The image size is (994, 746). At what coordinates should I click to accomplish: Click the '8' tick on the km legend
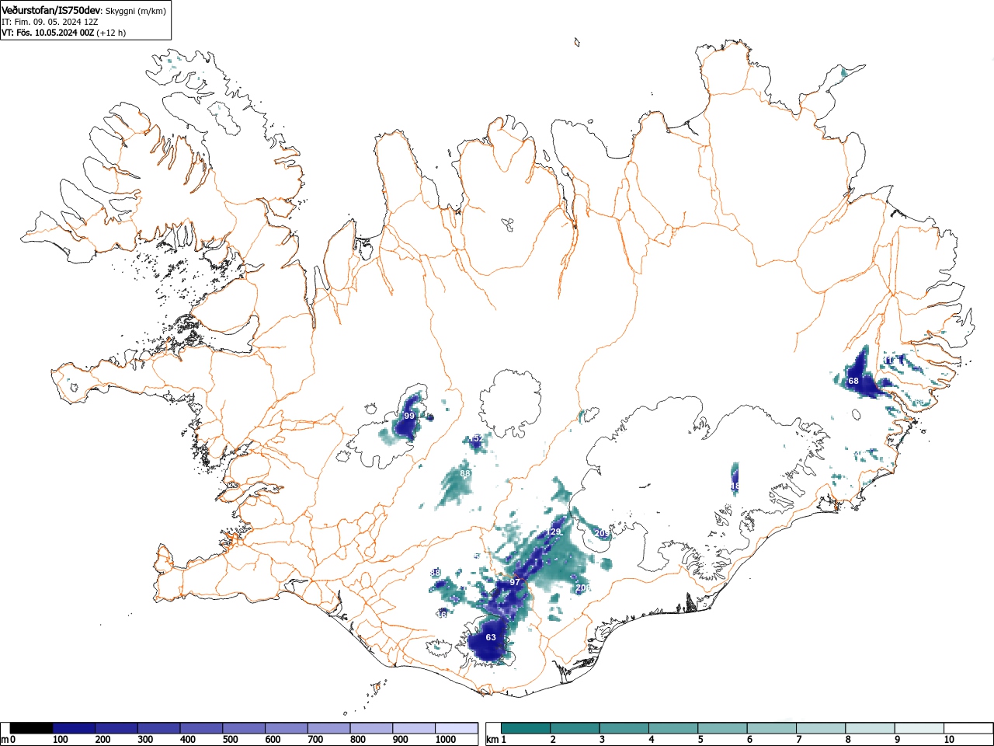click(848, 740)
